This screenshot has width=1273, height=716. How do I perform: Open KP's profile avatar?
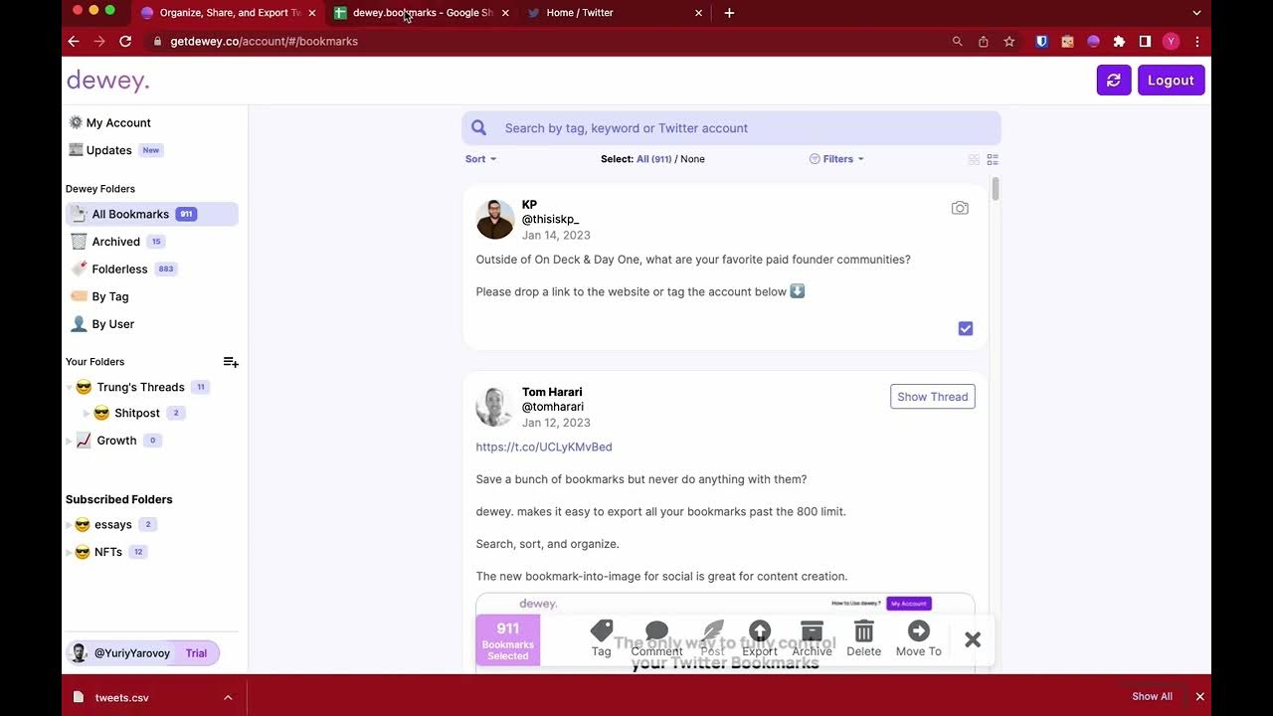(x=495, y=220)
